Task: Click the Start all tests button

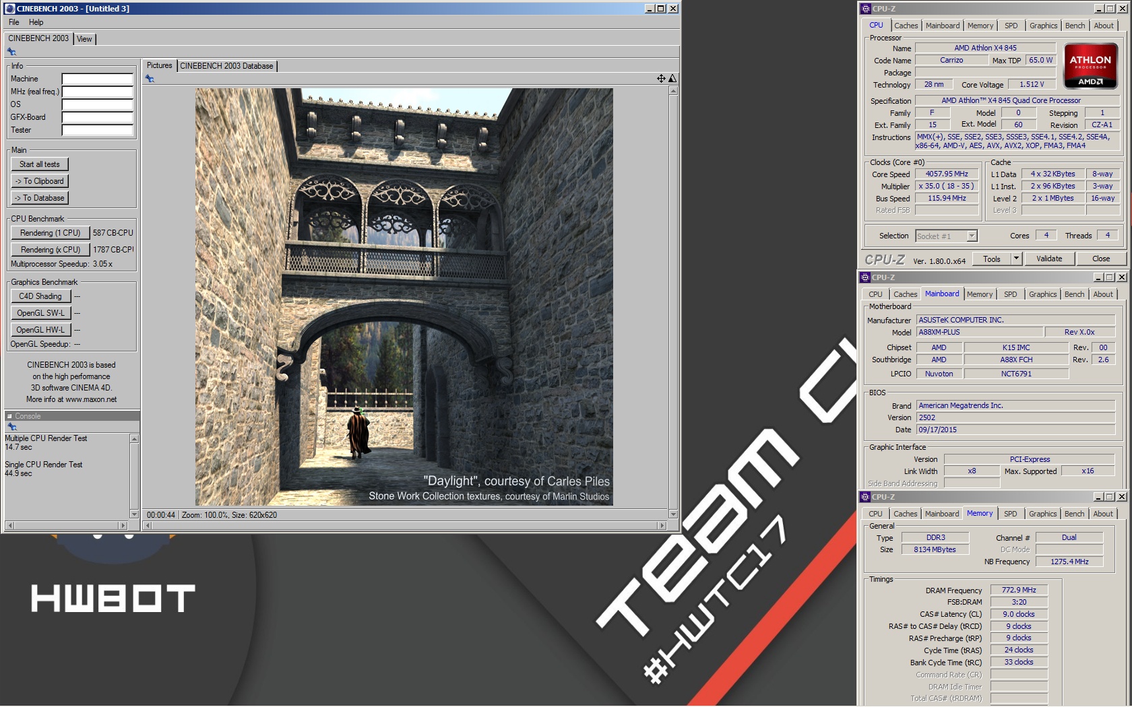Action: pyautogui.click(x=40, y=164)
